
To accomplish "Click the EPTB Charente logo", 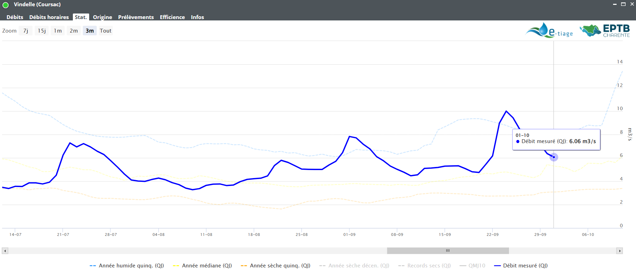I will point(605,30).
